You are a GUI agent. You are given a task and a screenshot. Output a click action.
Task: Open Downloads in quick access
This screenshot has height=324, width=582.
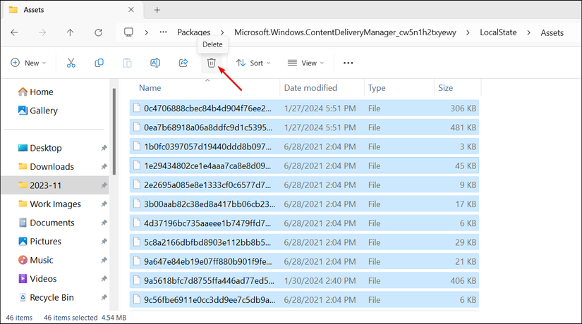(x=51, y=166)
